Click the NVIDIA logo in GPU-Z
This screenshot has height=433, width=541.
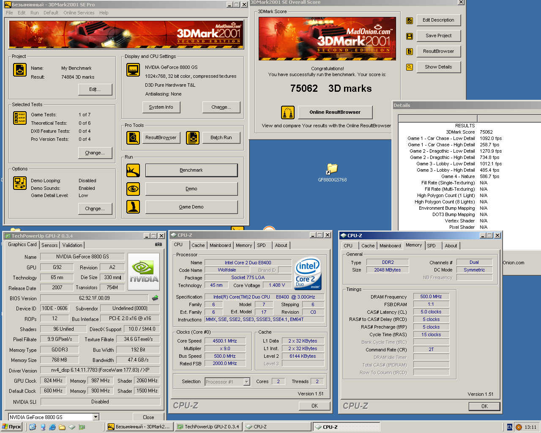pyautogui.click(x=144, y=271)
